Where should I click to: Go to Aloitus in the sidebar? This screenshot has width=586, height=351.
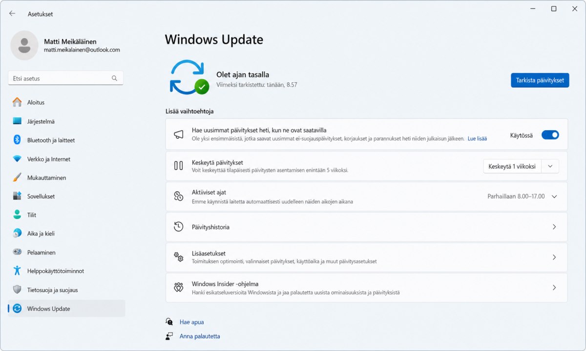click(x=66, y=102)
